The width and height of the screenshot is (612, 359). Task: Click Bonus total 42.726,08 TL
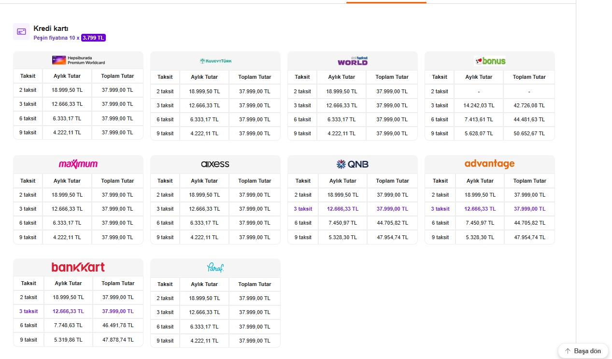click(x=529, y=105)
